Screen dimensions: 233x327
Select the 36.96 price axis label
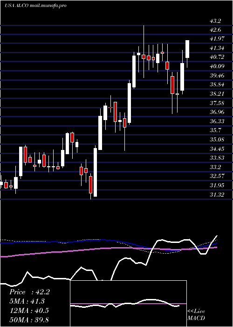(x=217, y=112)
